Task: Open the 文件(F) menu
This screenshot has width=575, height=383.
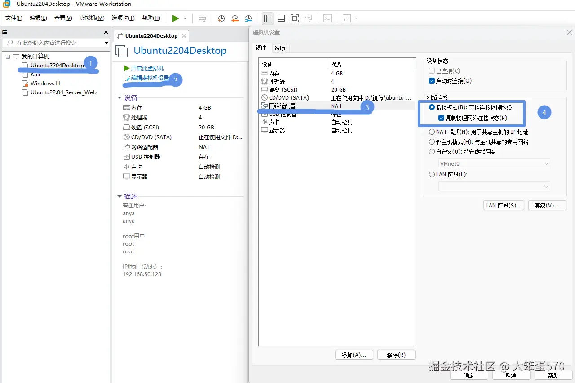Action: point(14,18)
